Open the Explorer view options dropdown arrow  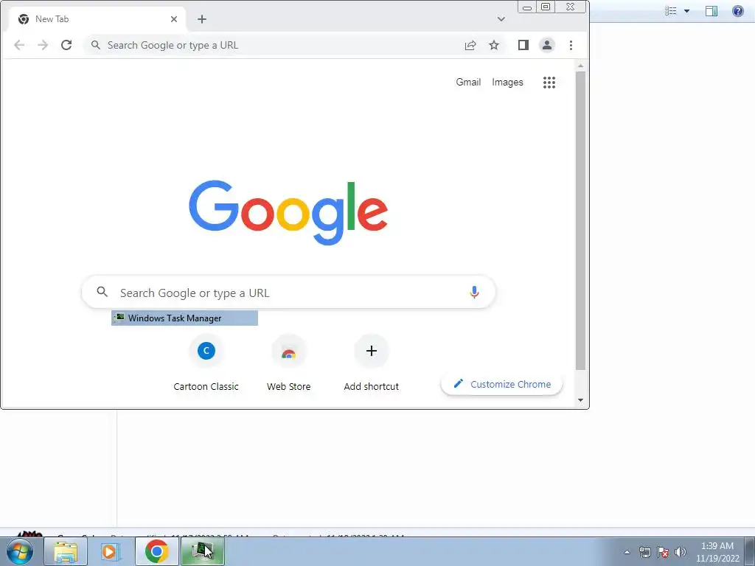[x=687, y=10]
